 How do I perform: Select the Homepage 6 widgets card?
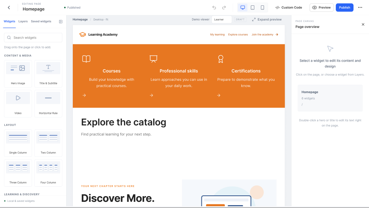tap(330, 98)
